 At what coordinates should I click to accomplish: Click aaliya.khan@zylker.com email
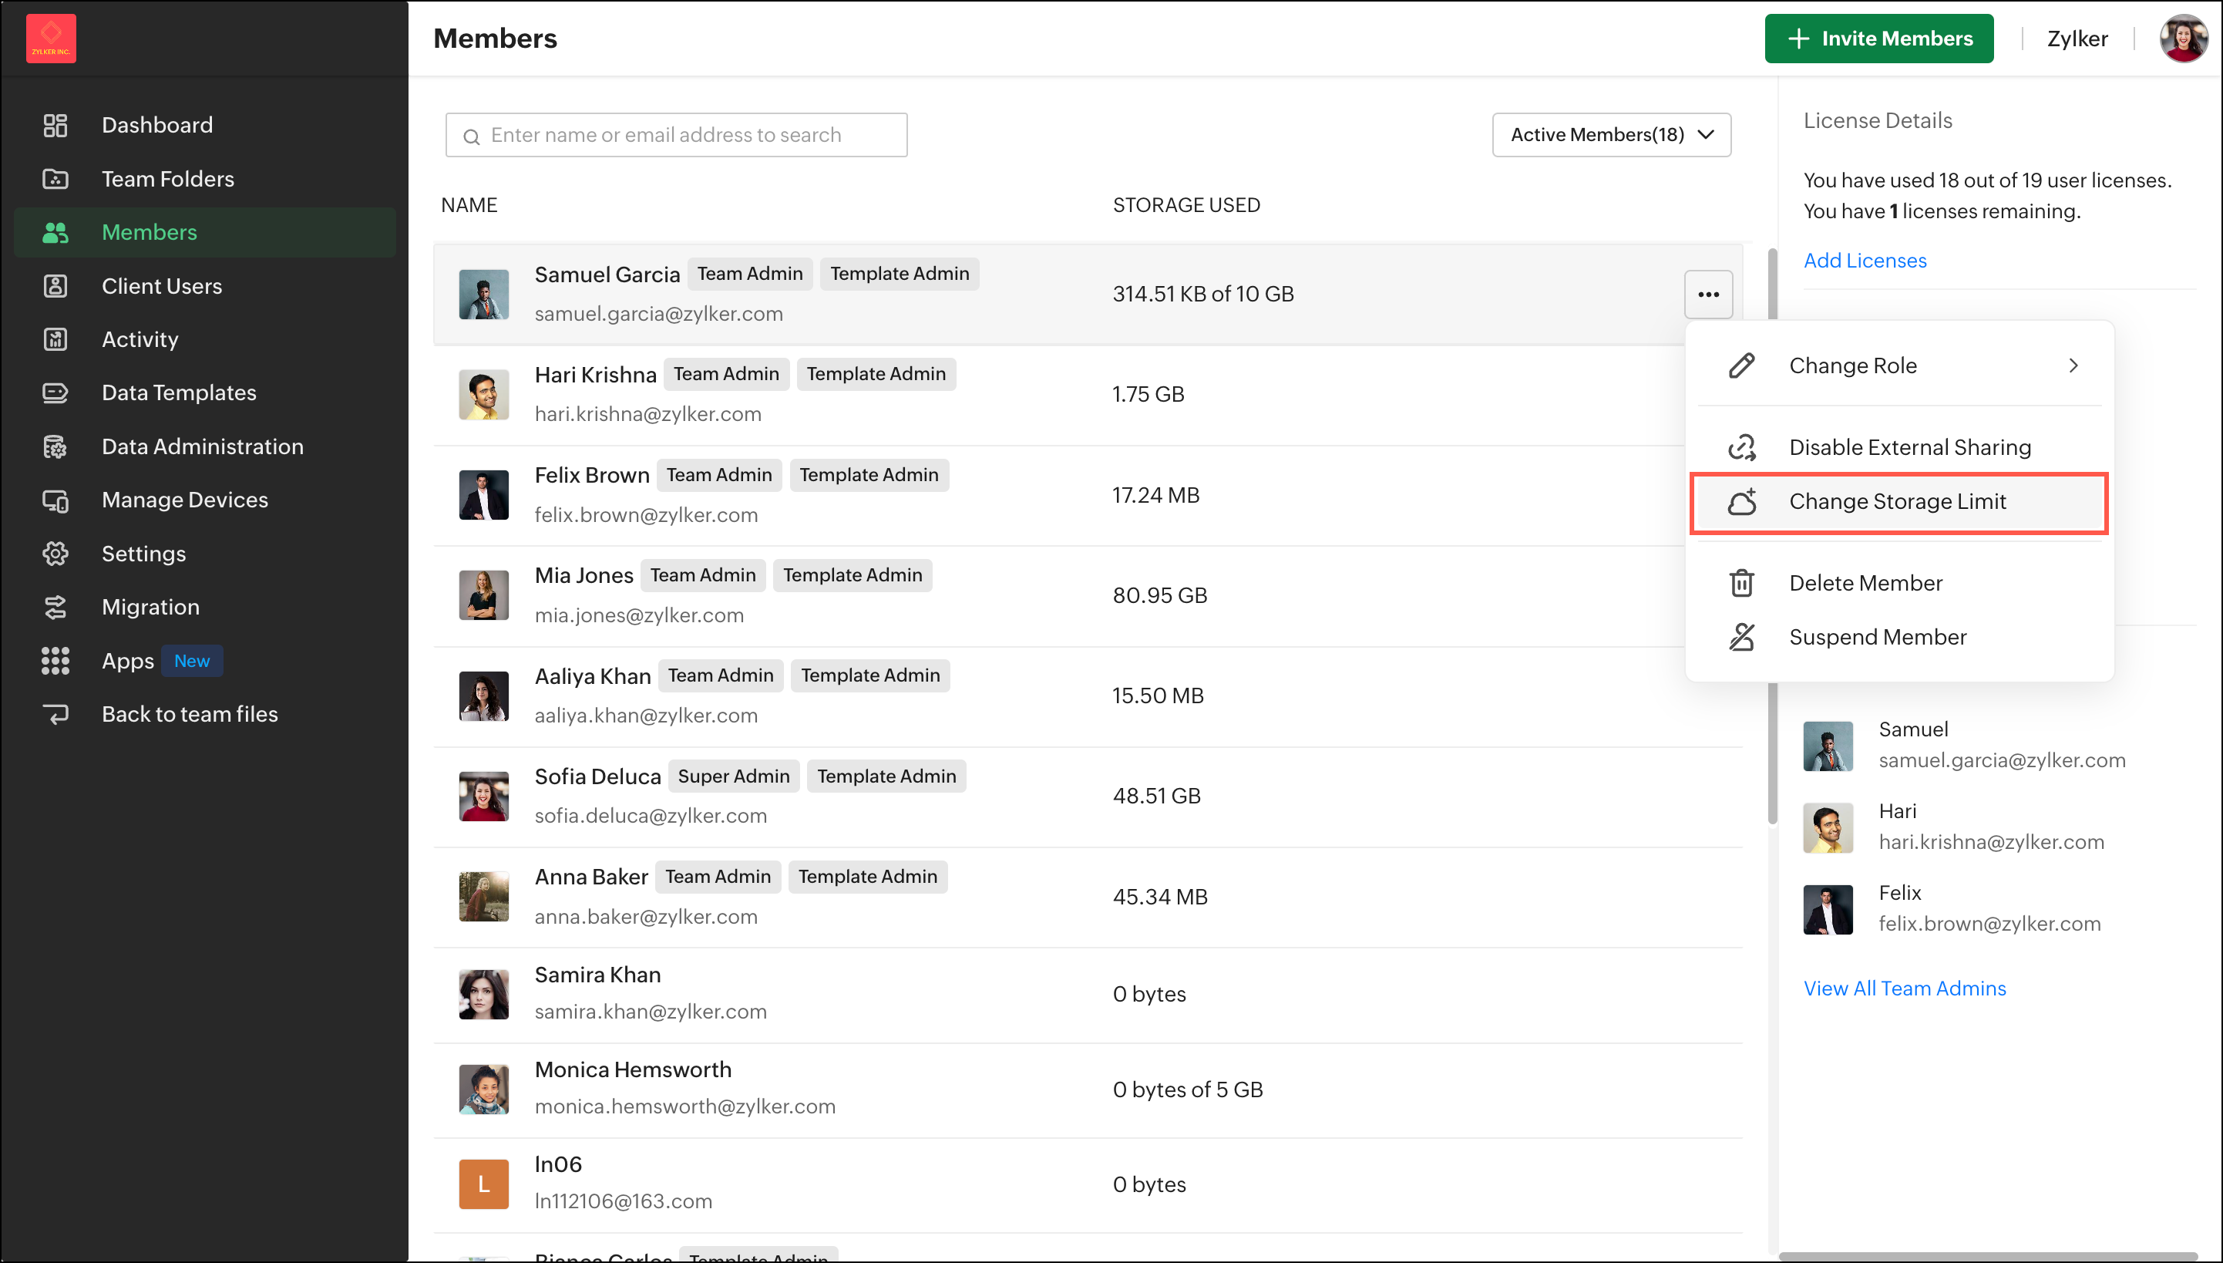click(646, 716)
